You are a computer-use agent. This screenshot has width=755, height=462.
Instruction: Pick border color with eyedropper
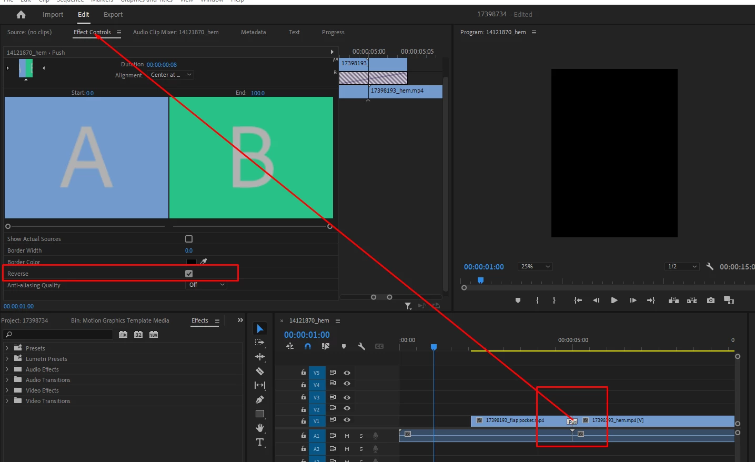click(x=204, y=261)
